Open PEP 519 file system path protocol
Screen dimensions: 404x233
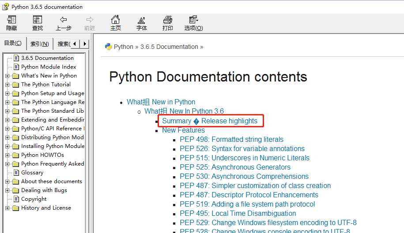coord(247,204)
